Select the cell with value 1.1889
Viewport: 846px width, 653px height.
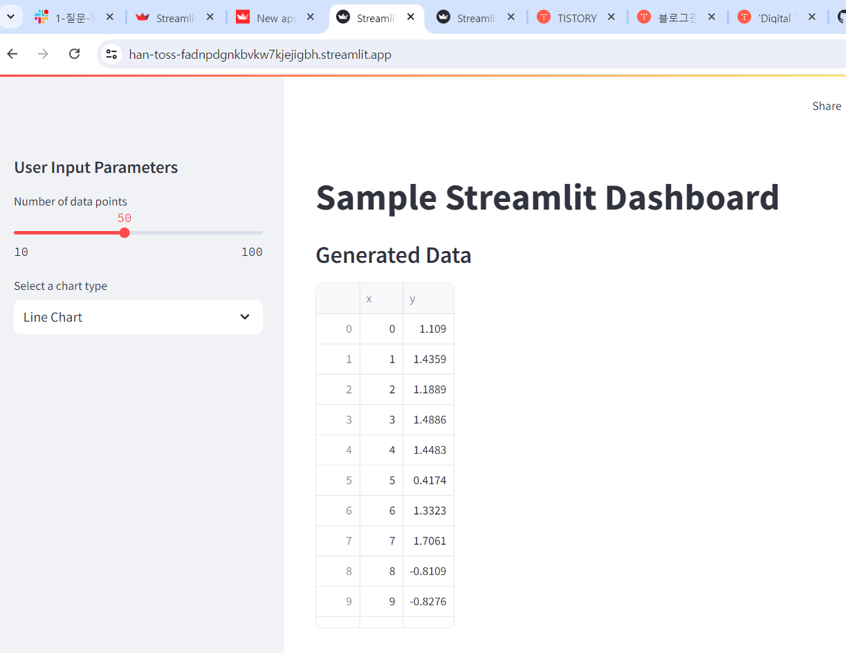pyautogui.click(x=428, y=389)
